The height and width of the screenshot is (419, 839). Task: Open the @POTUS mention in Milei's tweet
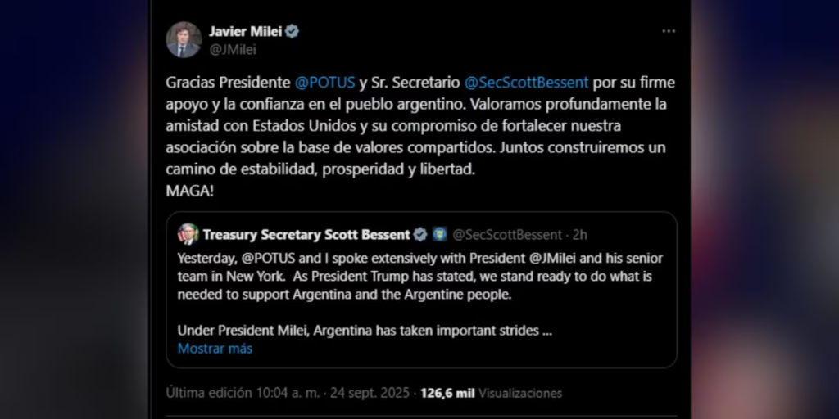point(324,83)
